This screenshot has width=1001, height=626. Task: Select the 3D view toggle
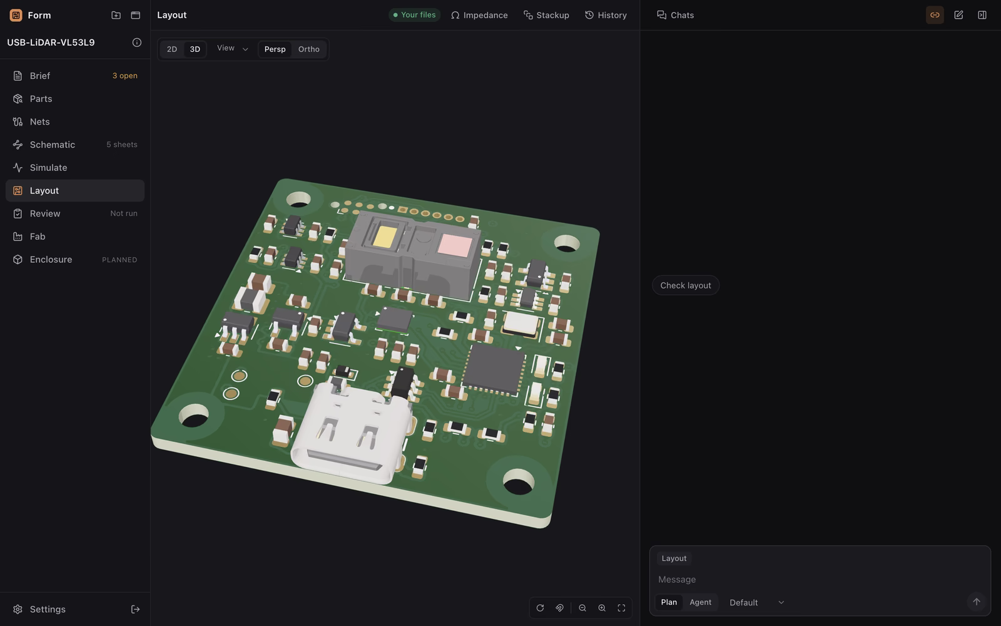[x=195, y=49]
